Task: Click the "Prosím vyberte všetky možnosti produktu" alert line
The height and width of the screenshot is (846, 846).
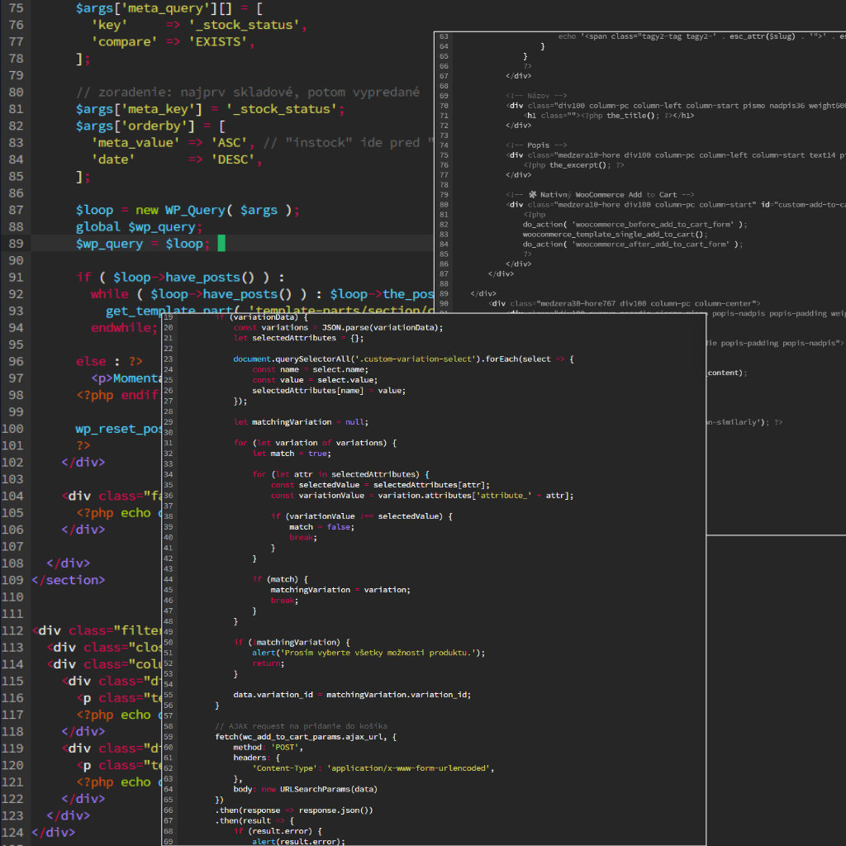Action: 368,653
